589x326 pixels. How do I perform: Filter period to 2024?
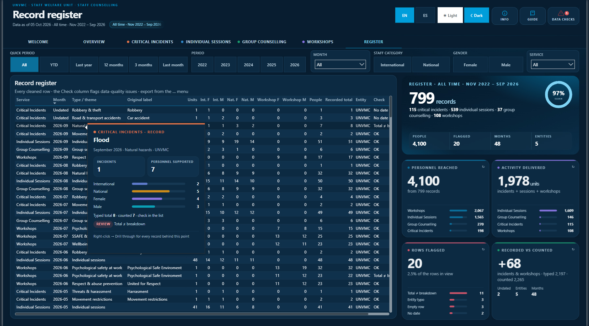click(x=248, y=65)
